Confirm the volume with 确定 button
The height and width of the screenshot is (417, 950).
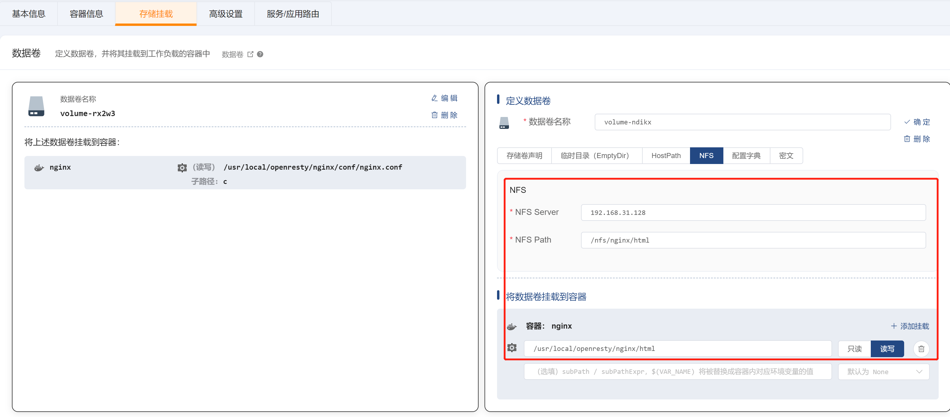click(918, 122)
